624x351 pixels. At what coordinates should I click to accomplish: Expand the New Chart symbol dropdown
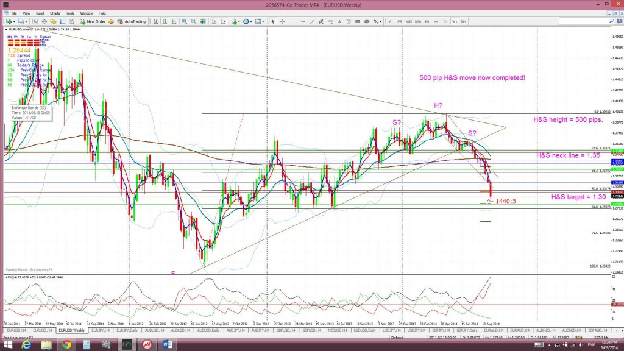click(x=13, y=22)
